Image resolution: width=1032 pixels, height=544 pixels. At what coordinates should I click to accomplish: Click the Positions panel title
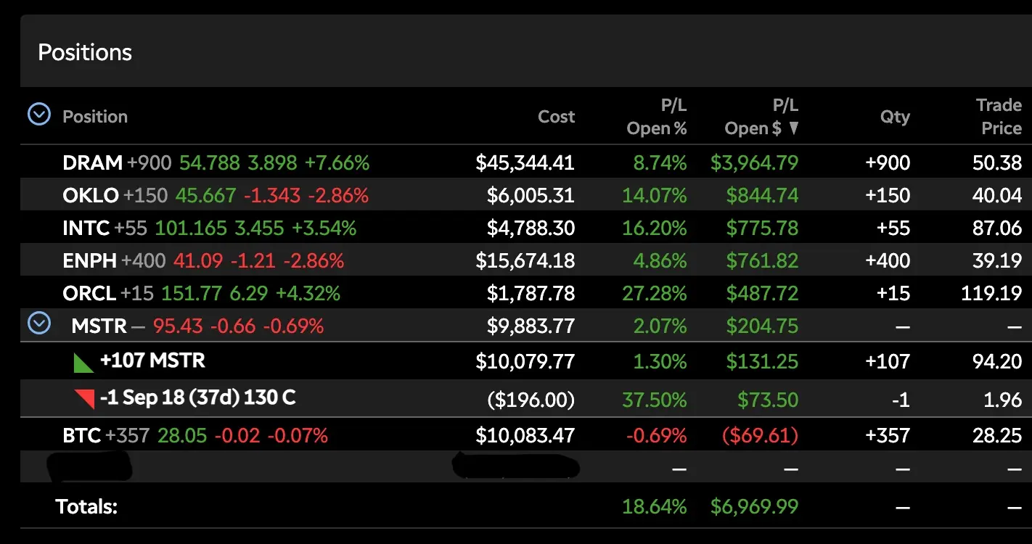point(85,52)
